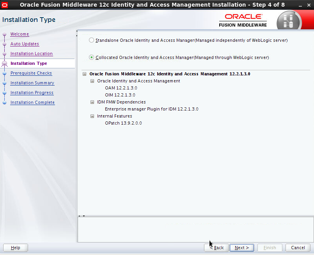
Task: Cancel the installation
Action: 298,248
